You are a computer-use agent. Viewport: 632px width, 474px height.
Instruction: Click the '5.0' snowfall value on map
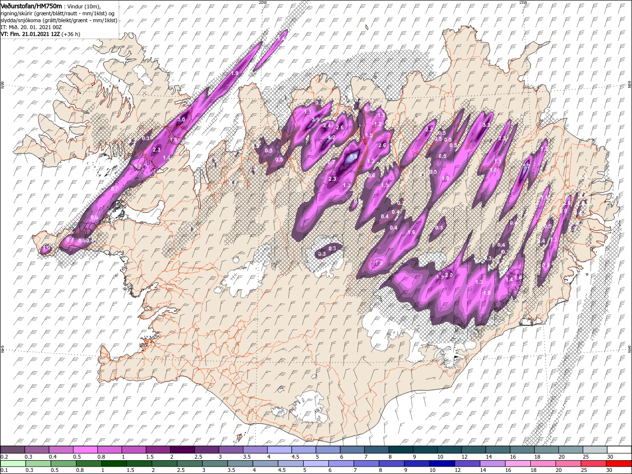click(x=354, y=158)
